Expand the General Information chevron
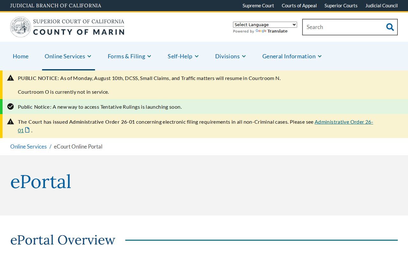This screenshot has height=255, width=408. [320, 56]
